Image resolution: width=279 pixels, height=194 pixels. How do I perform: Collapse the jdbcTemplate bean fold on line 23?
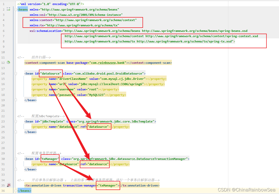(16, 121)
